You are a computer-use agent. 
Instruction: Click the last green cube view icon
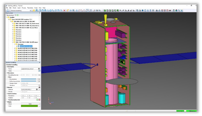118,11
